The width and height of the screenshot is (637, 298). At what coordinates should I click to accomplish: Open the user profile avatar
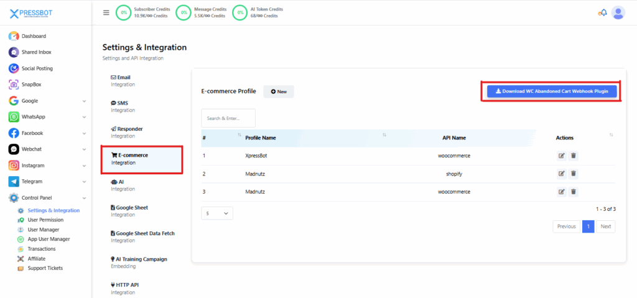point(618,12)
